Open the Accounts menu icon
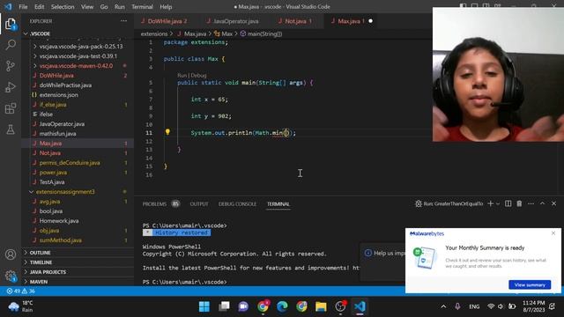 coord(11,254)
